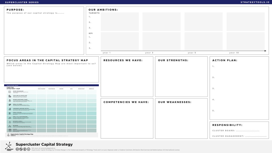Screen dimensions: 272x153
Task: Click Action Plan item number 2
Action: [213, 77]
